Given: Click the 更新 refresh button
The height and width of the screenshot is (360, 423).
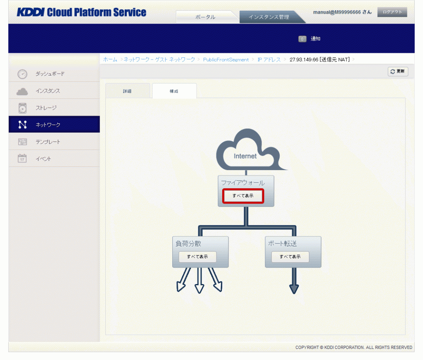Looking at the screenshot, I should tap(398, 71).
